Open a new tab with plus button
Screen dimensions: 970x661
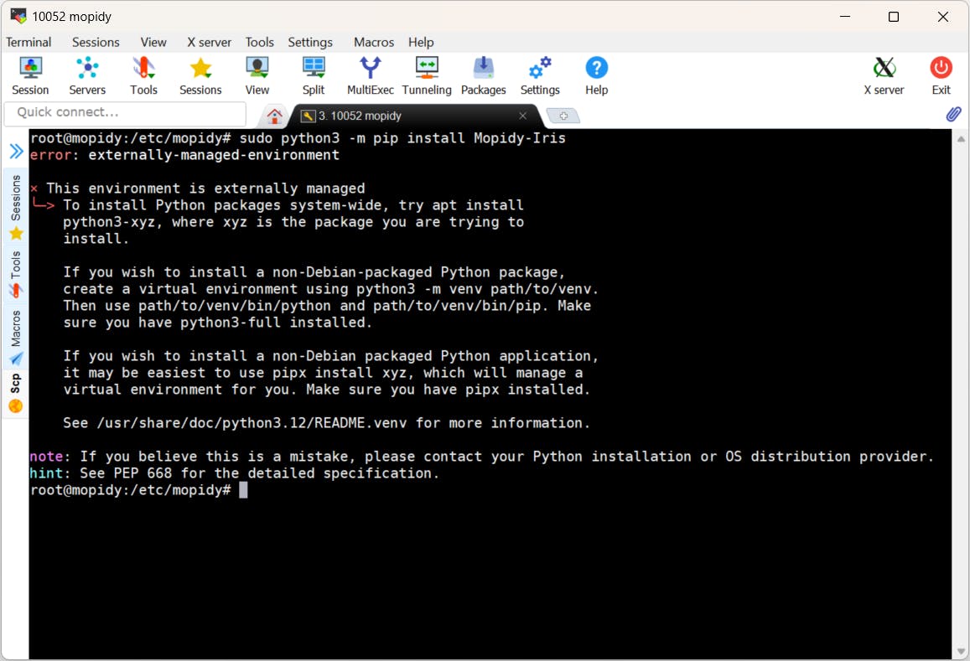click(563, 116)
